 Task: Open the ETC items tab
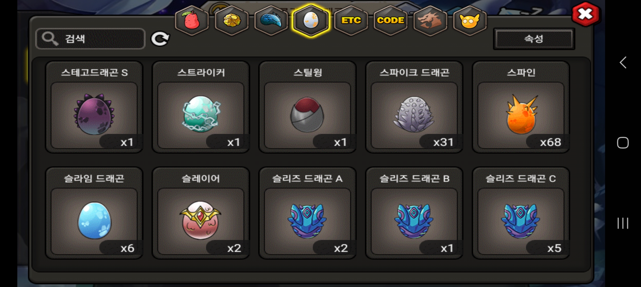click(351, 20)
